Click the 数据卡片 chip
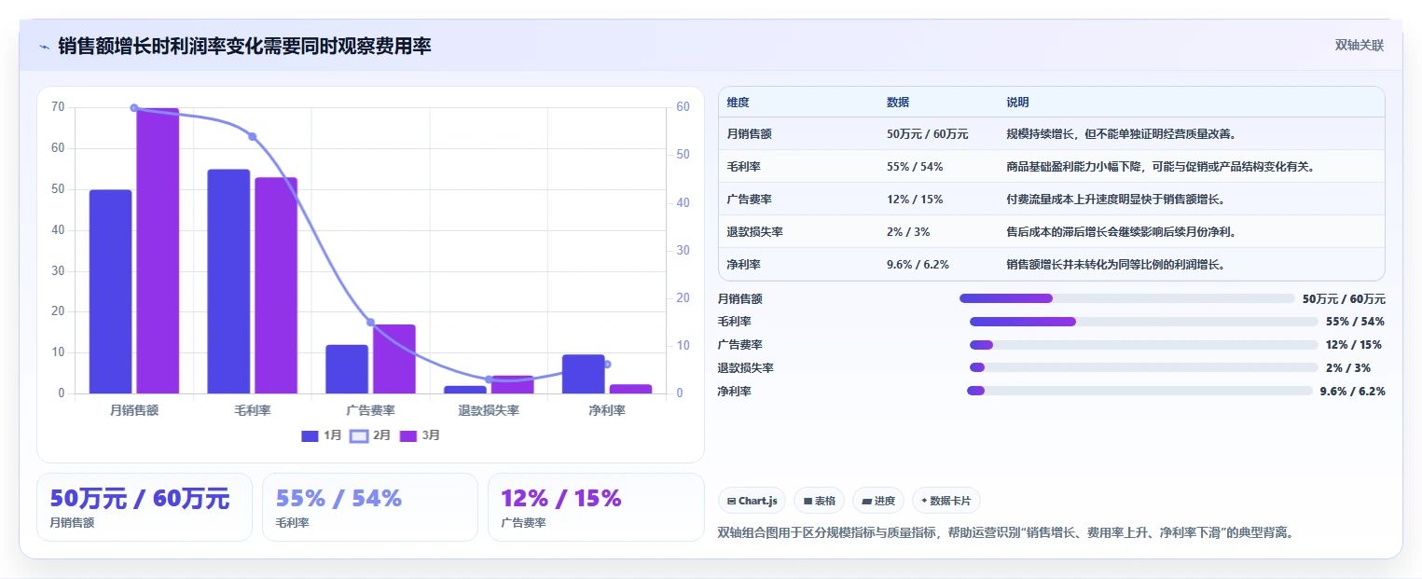 946,501
